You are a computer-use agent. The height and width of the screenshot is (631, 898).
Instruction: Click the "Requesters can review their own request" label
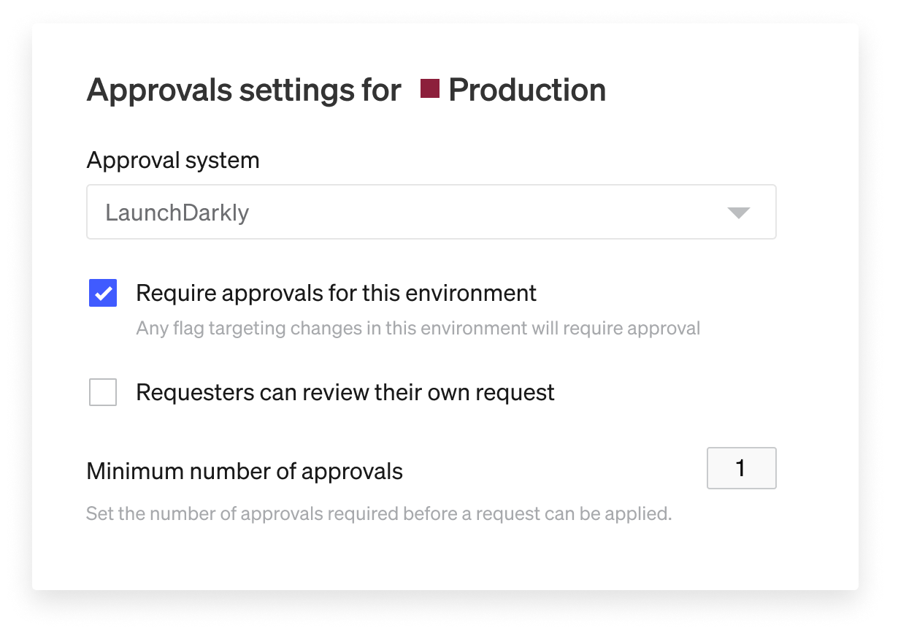click(345, 393)
